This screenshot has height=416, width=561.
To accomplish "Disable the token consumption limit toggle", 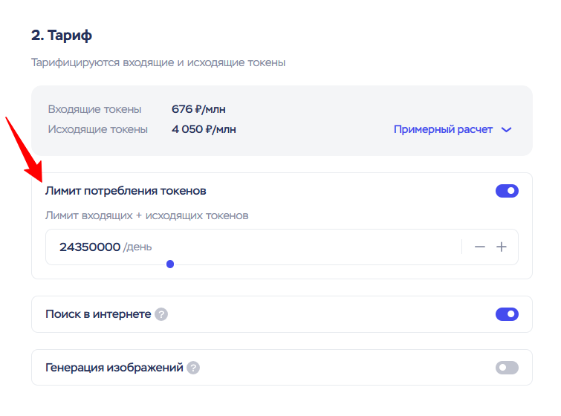I will [507, 191].
